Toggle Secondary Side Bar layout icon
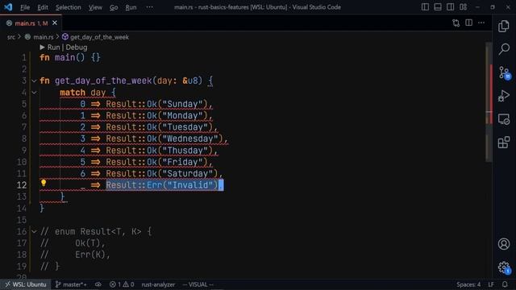Viewport: 516px width, 290px height. point(450,7)
